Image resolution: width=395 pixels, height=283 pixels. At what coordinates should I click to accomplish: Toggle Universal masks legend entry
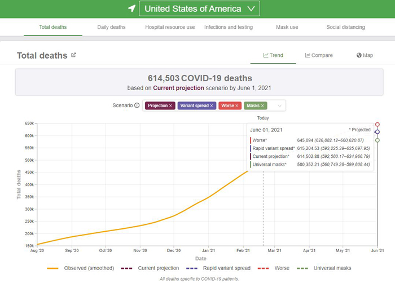pos(324,268)
